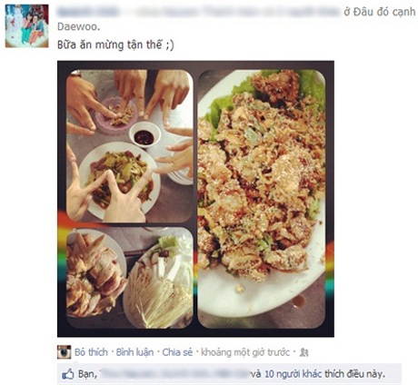Open the Bình luận comment link

(134, 352)
